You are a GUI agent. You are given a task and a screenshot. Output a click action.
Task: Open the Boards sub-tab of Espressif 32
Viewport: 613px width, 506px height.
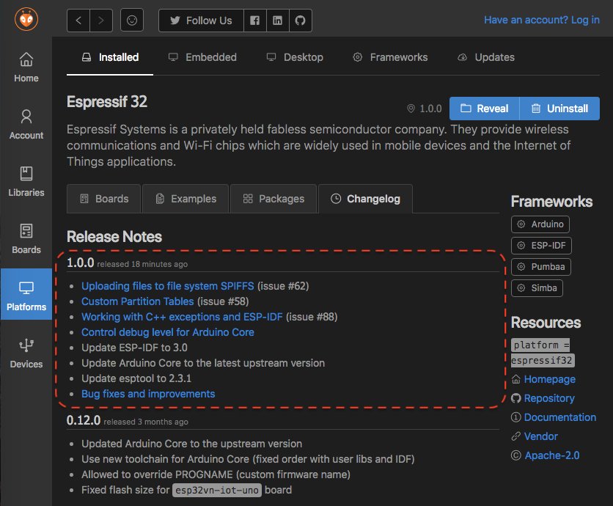click(104, 199)
